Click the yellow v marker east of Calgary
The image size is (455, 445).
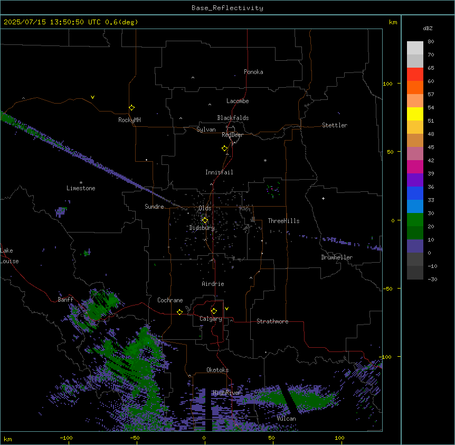click(x=226, y=309)
